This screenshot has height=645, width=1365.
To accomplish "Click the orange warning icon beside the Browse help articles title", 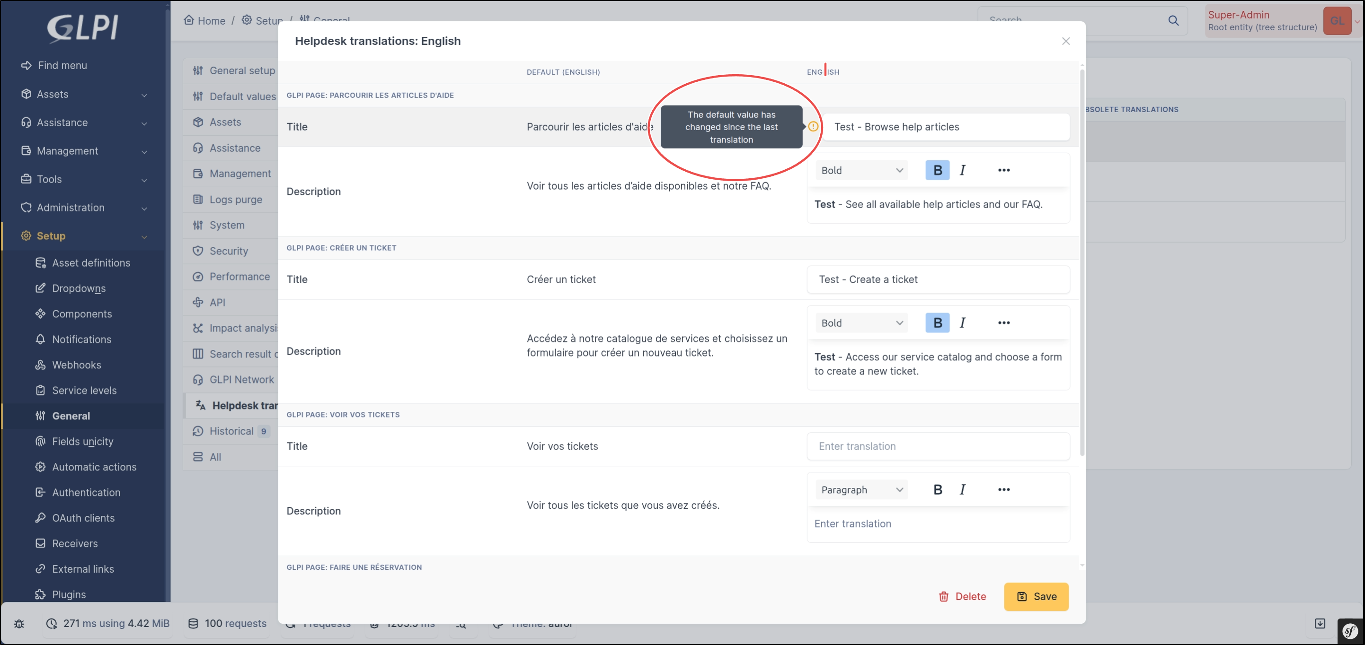I will tap(813, 127).
